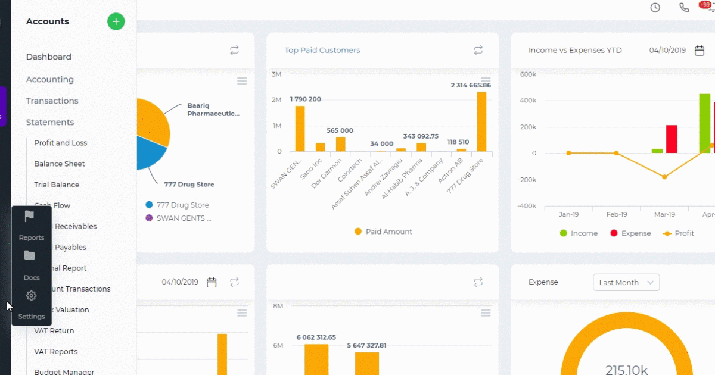Click refresh icon next to the bottom-left calendar

[234, 282]
